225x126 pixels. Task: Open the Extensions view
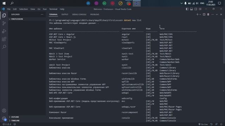(x=4, y=39)
